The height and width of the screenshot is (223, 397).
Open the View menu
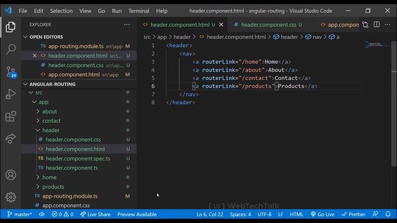[85, 11]
